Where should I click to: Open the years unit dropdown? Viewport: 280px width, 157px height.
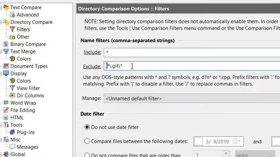[x=255, y=154]
